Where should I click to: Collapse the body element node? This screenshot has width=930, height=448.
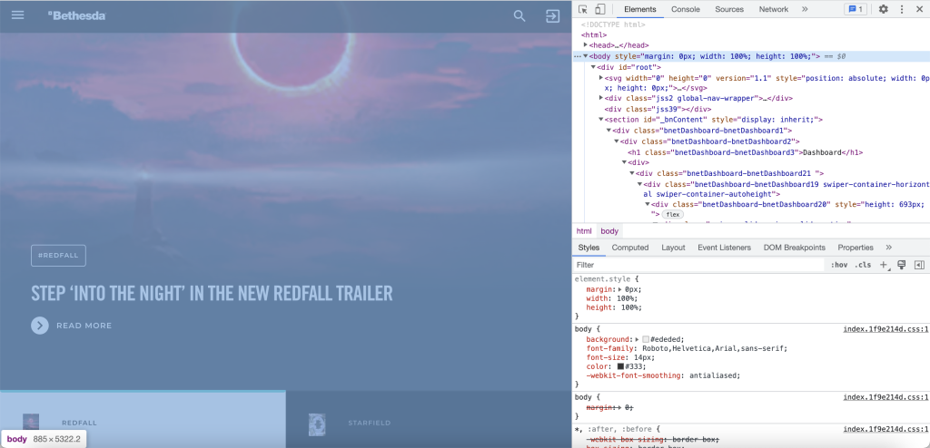click(586, 56)
